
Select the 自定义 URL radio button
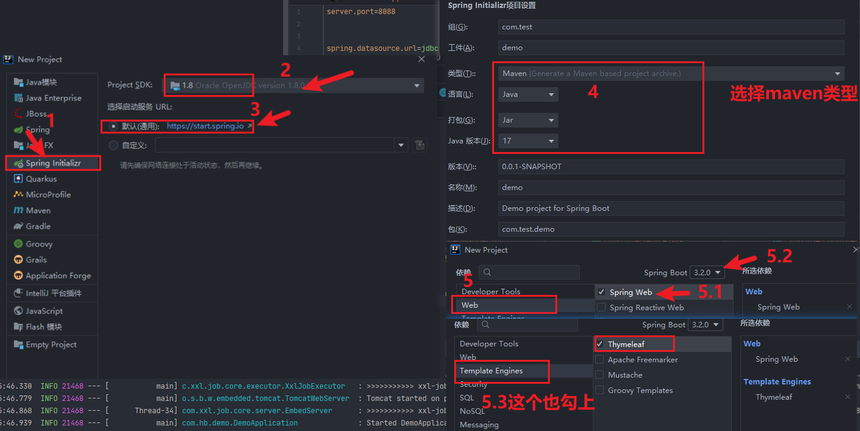113,145
